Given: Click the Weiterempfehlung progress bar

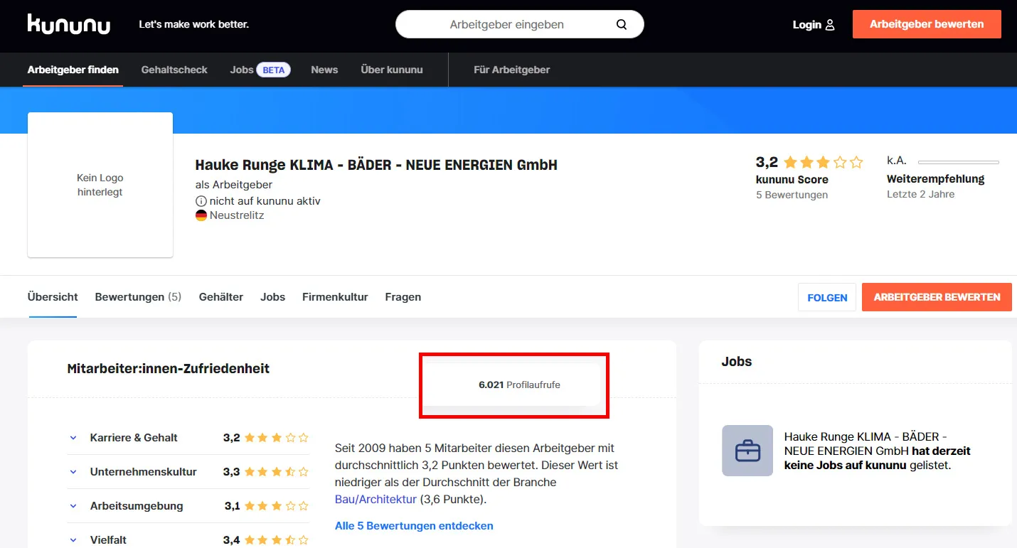Looking at the screenshot, I should [x=959, y=162].
